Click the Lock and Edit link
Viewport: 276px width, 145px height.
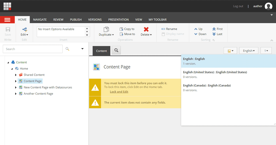click(x=119, y=92)
